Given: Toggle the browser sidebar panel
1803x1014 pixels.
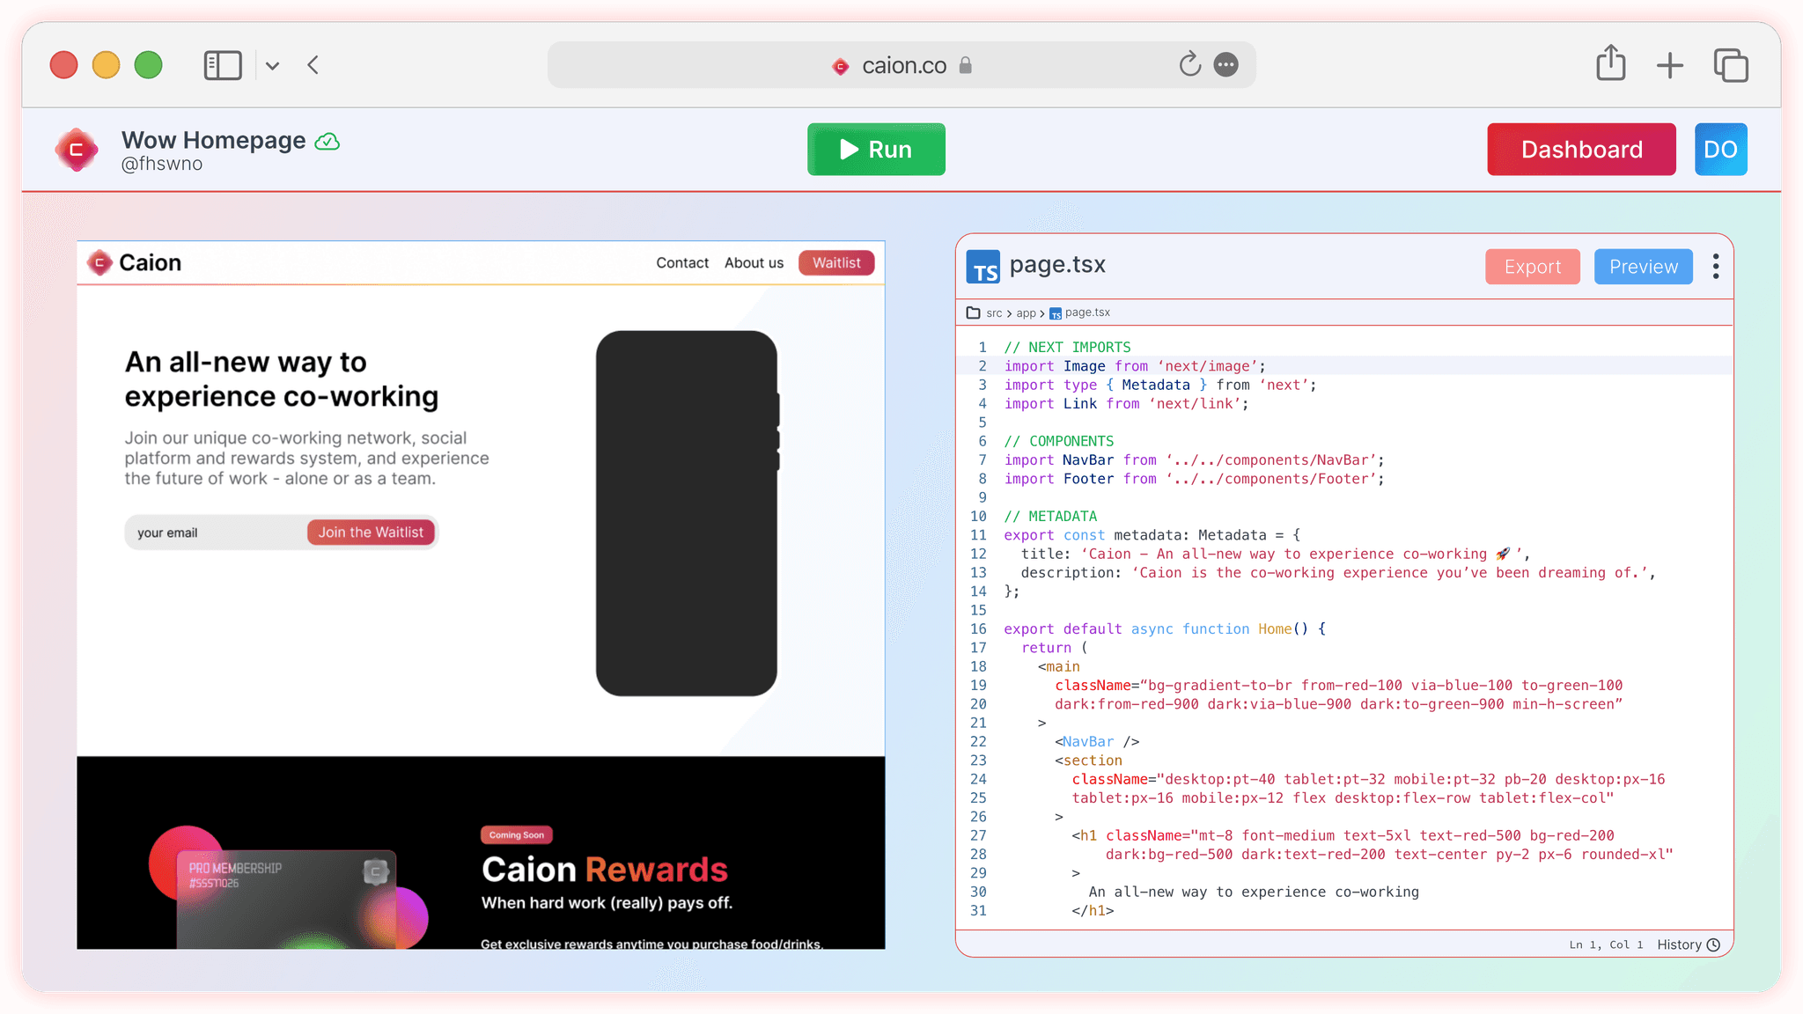Looking at the screenshot, I should click(223, 64).
